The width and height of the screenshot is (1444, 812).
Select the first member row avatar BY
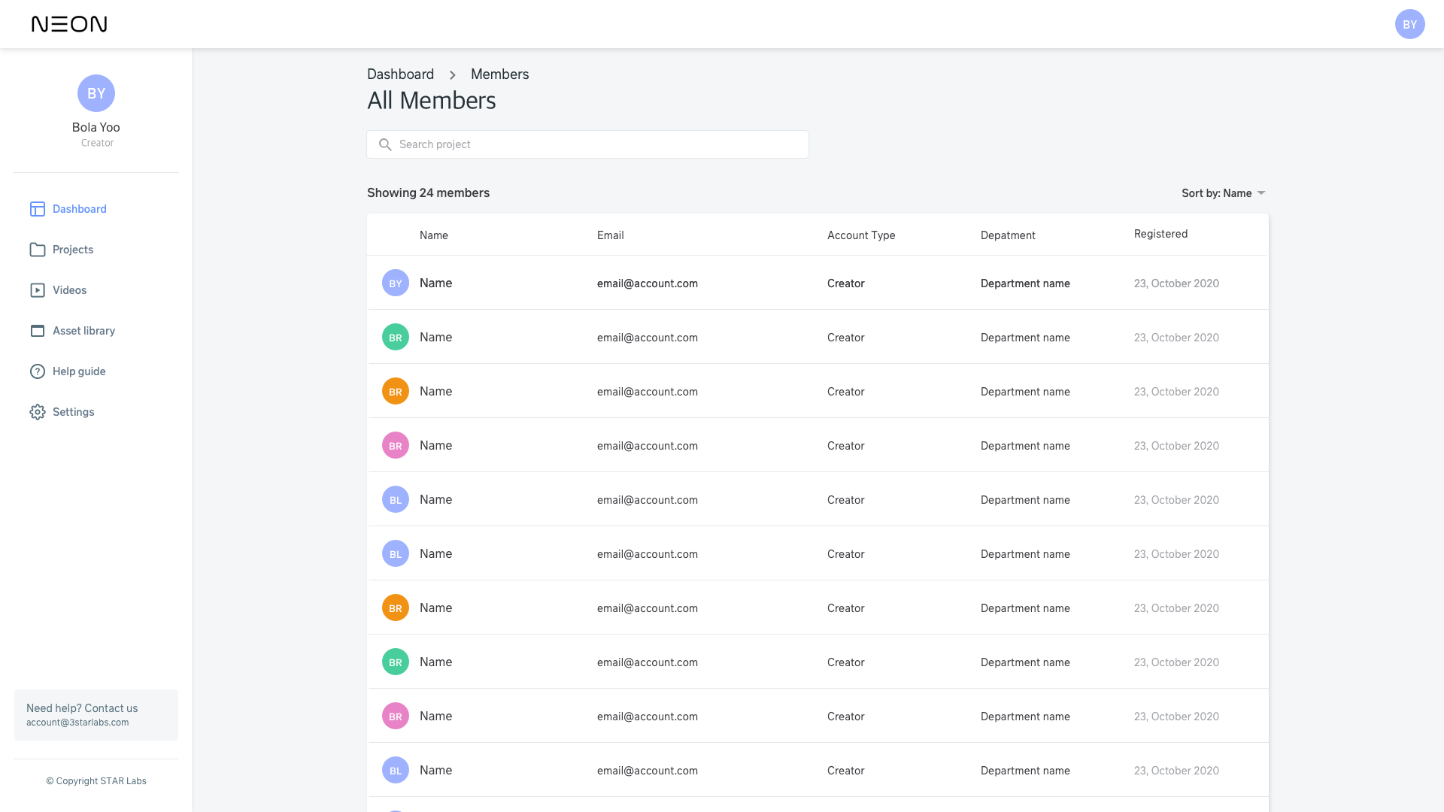[396, 283]
